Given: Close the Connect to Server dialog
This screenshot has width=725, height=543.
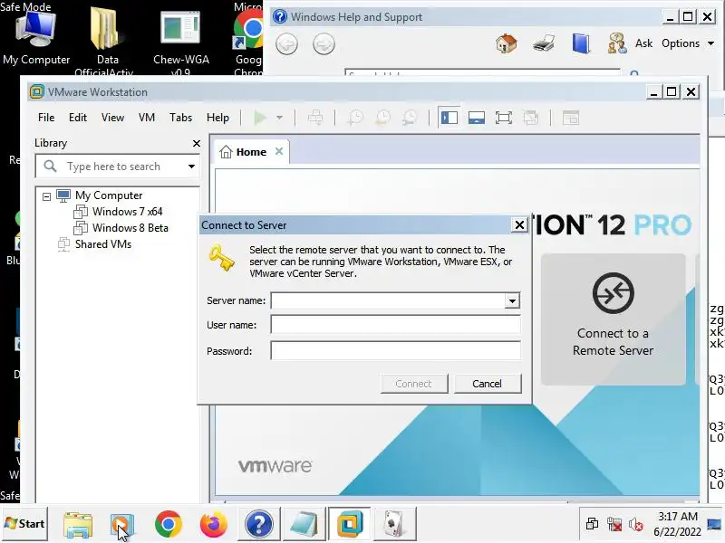Looking at the screenshot, I should pyautogui.click(x=519, y=224).
